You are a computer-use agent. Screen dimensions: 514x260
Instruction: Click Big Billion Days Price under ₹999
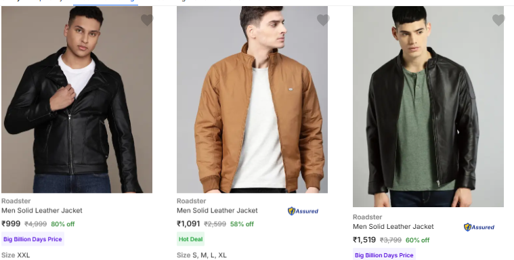[x=33, y=239]
